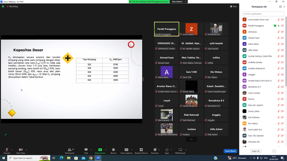Open Task View on the taskbar
This screenshot has width=287, height=161.
(x=54, y=158)
